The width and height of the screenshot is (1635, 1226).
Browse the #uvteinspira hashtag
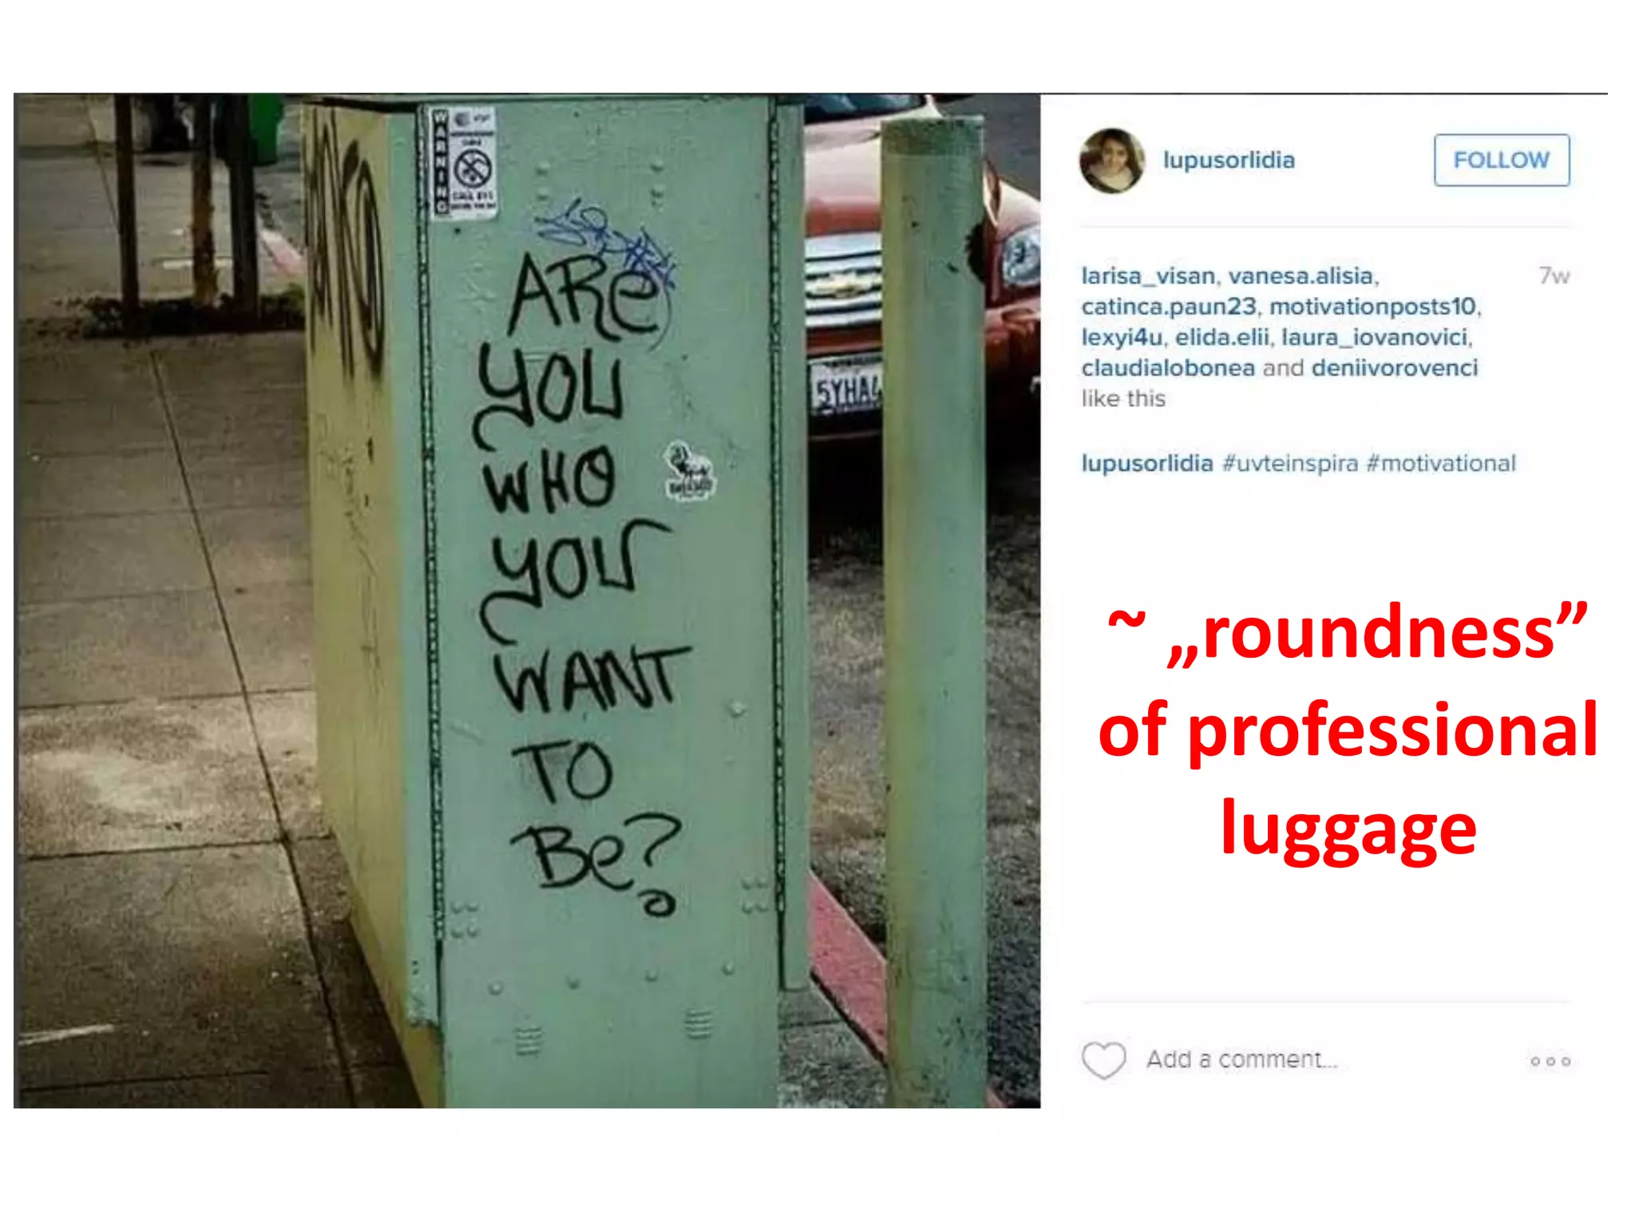[1290, 464]
